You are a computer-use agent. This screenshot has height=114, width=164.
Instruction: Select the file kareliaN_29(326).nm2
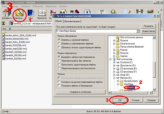15,55
